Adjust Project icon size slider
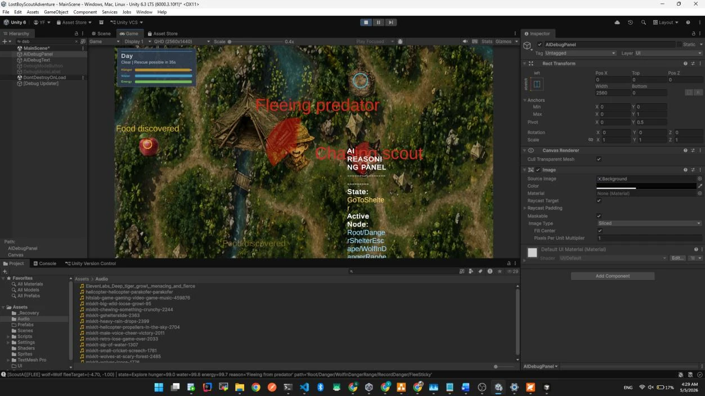The image size is (705, 396). point(504,367)
